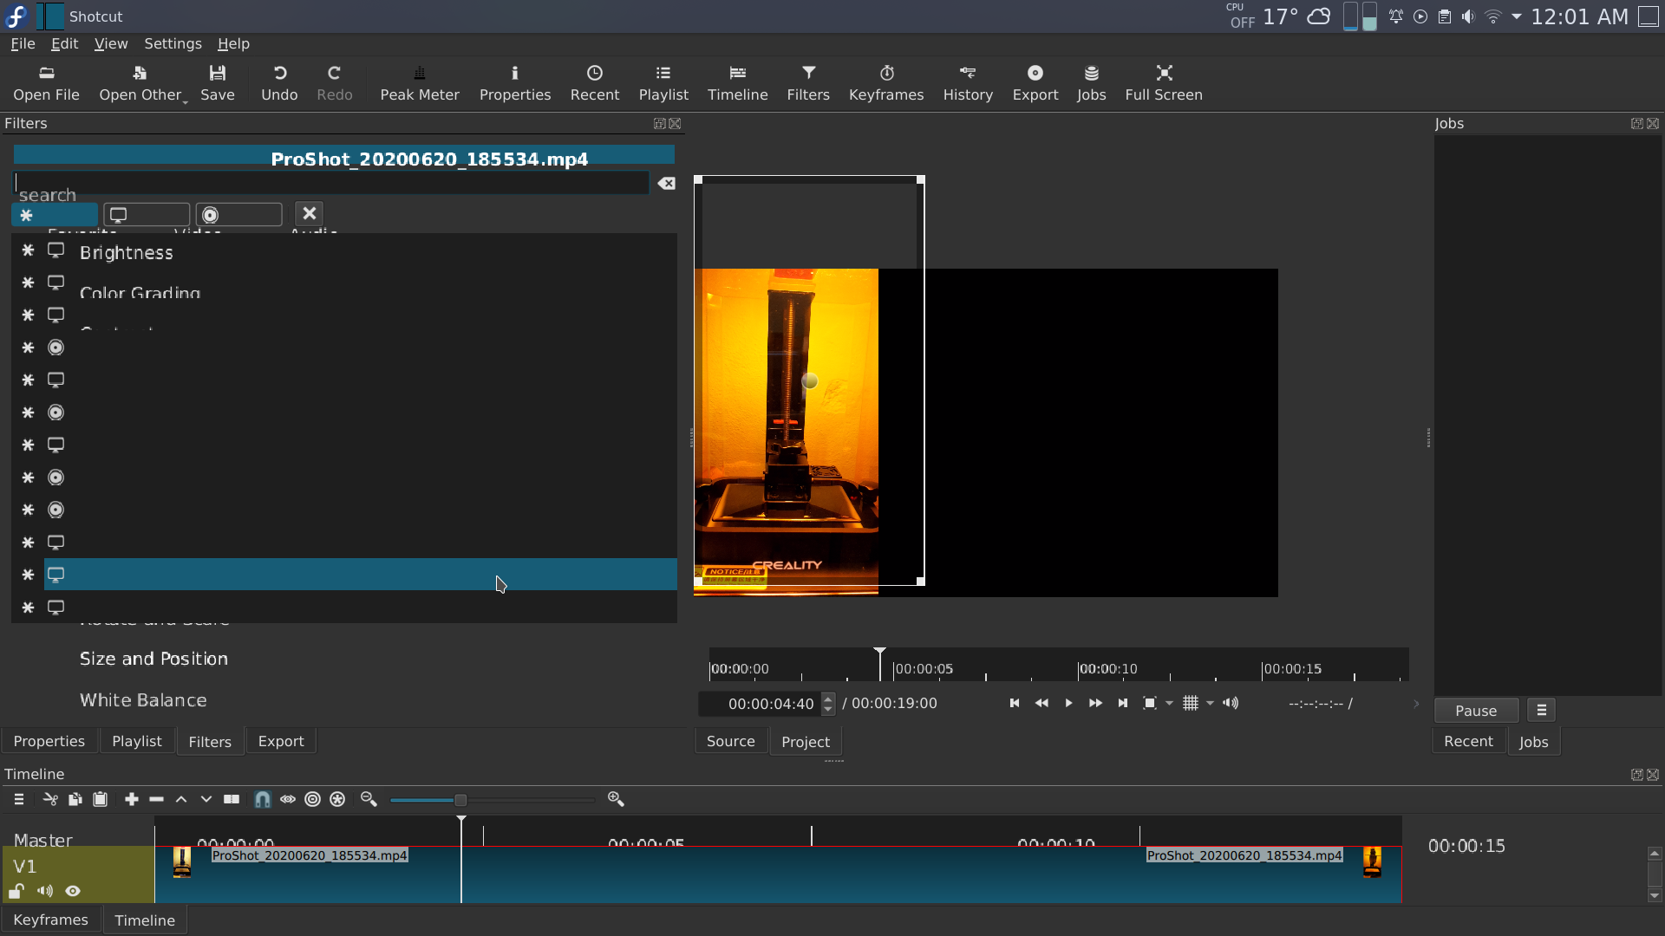1665x936 pixels.
Task: Clear the filter search box
Action: click(666, 183)
